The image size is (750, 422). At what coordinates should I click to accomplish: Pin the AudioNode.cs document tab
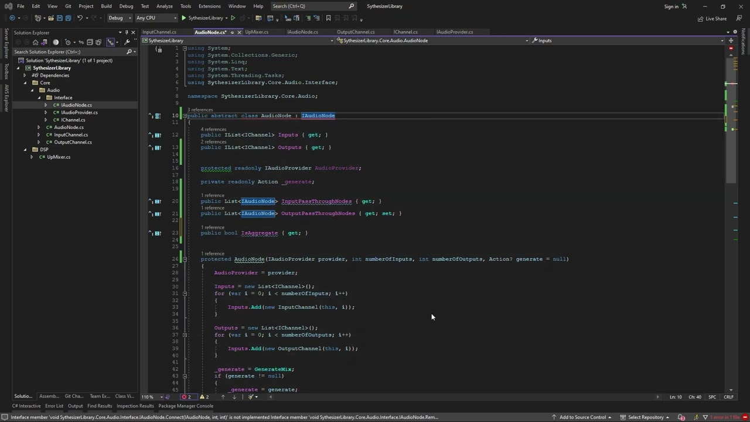(x=233, y=32)
